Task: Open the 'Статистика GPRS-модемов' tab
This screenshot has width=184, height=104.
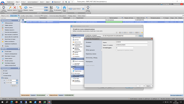Action: (x=41, y=16)
